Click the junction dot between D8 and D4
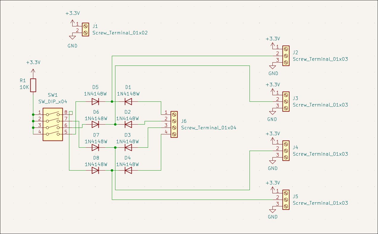378x234 pixels. (x=112, y=170)
